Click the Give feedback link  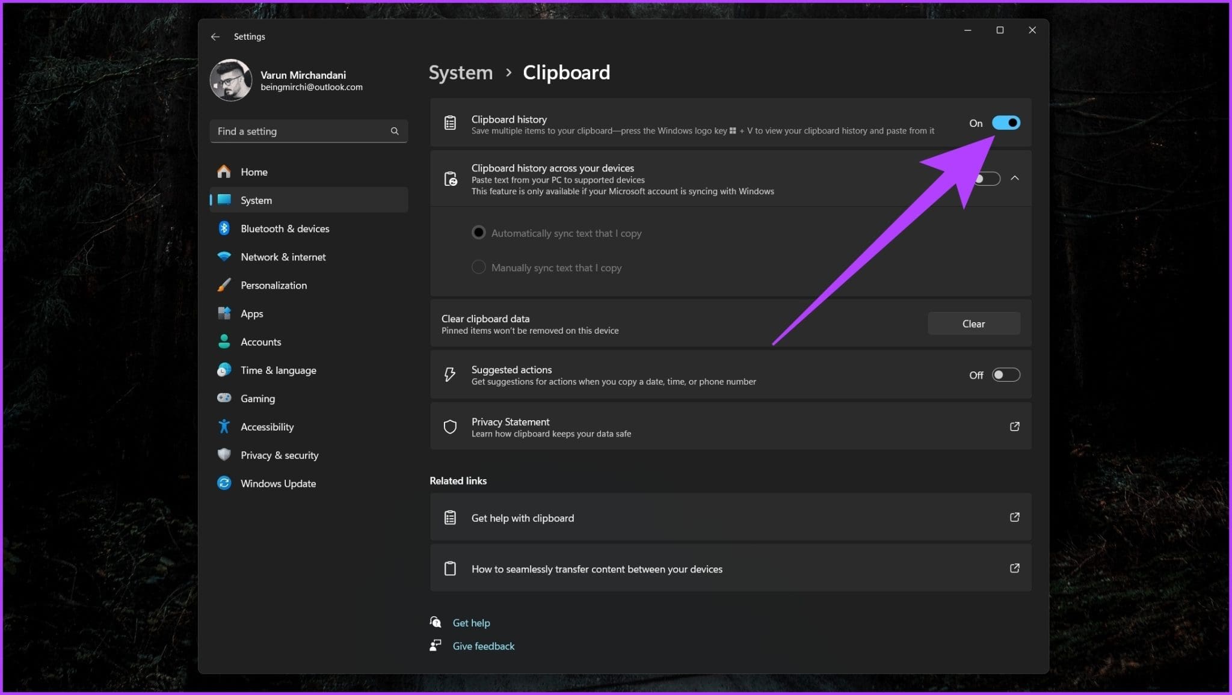(x=483, y=646)
